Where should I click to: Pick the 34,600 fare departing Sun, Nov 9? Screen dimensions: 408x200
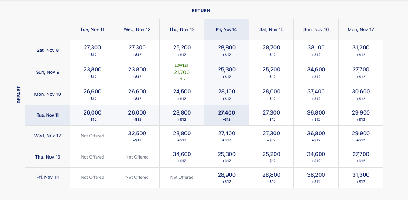pos(316,72)
